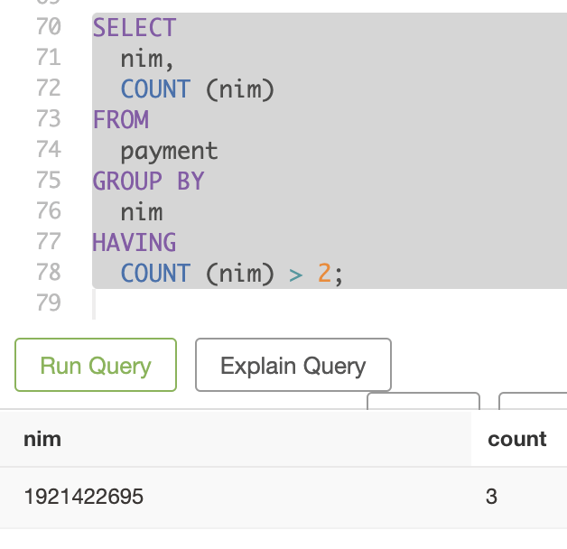The width and height of the screenshot is (567, 549).
Task: Select the count column header
Action: [x=516, y=439]
